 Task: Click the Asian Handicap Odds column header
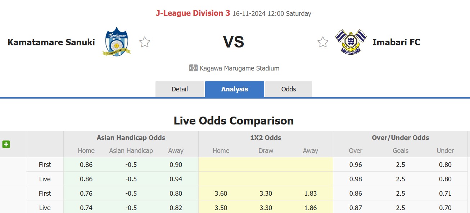tap(131, 137)
